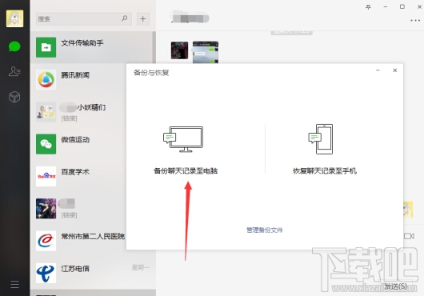Switch to the Chats view icon

point(14,46)
